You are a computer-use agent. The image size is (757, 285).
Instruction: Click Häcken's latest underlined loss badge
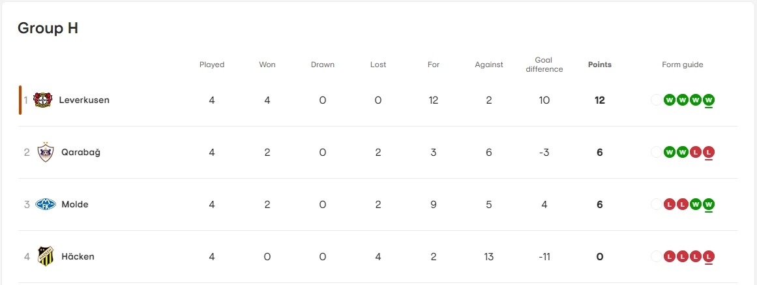pyautogui.click(x=709, y=256)
